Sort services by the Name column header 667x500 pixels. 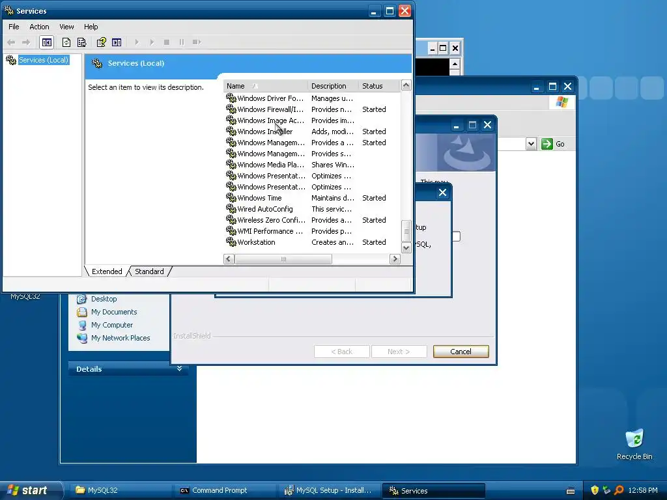266,86
